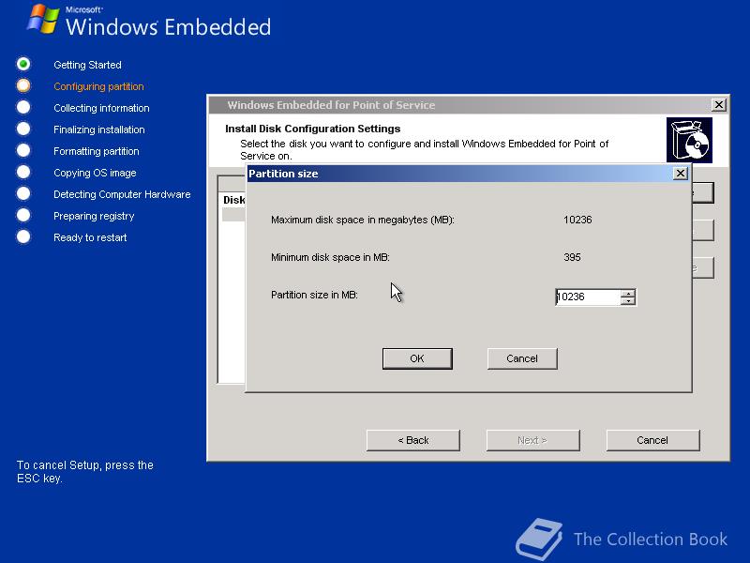Click the Partition size in MB field

pos(588,297)
